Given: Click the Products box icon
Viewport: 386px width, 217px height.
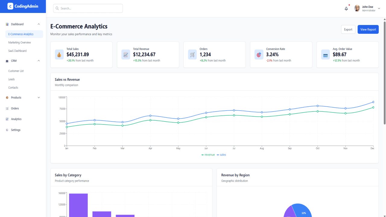Looking at the screenshot, I should pyautogui.click(x=7, y=98).
